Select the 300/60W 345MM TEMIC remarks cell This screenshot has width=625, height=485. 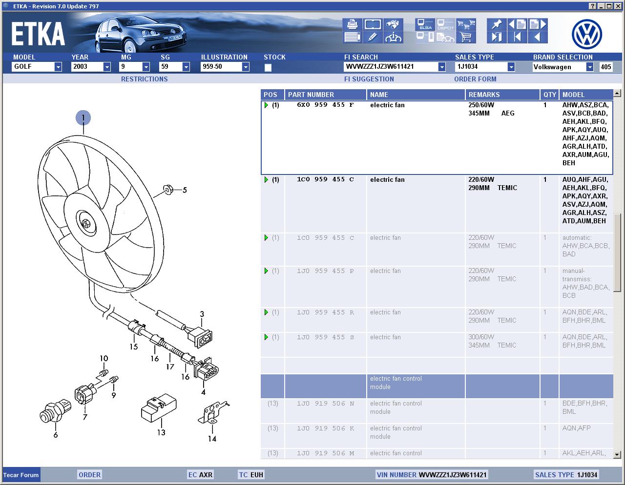(x=502, y=345)
